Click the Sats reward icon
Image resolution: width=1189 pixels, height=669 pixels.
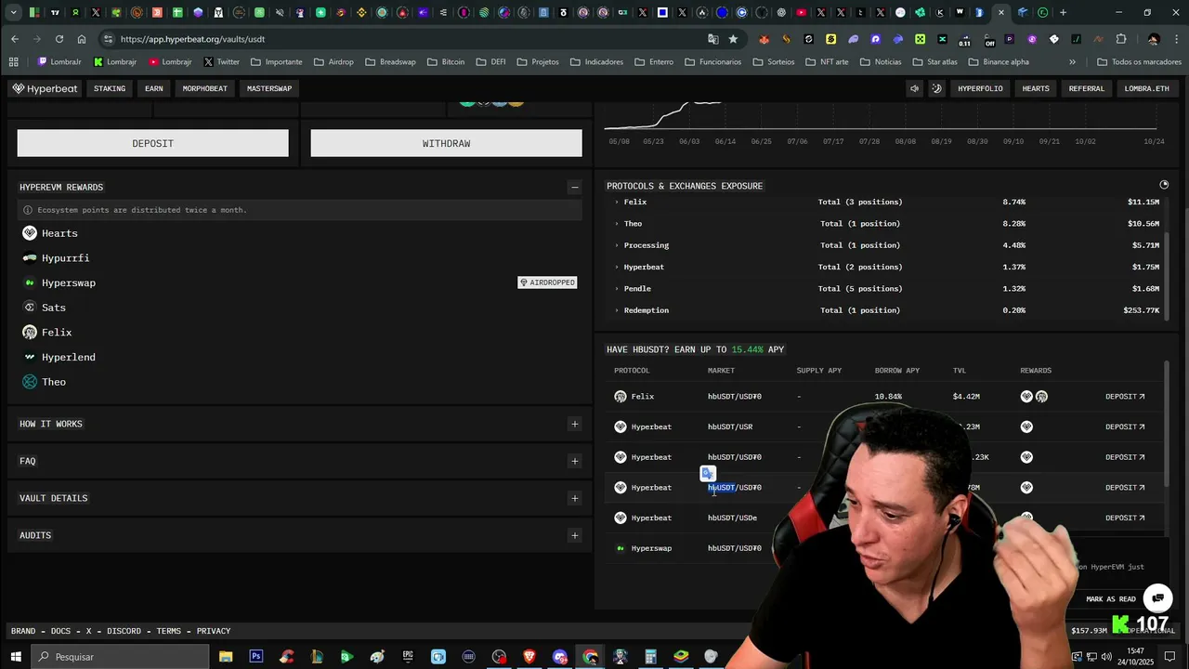coord(30,308)
